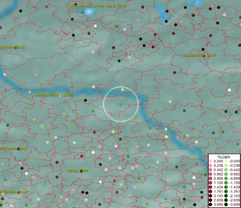Click the green point beside the Brandenburg lake

click(82, 12)
